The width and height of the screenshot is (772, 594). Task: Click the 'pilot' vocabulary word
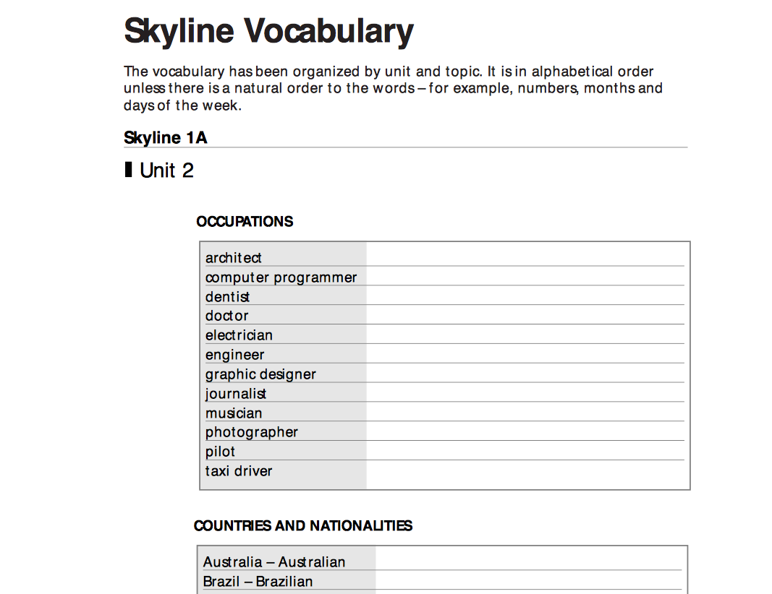pos(220,451)
